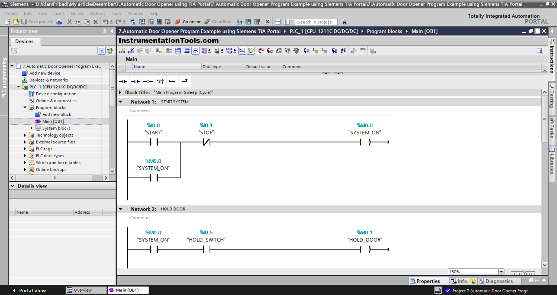The image size is (557, 295).
Task: Open the Overview taskbar button
Action: click(86, 290)
